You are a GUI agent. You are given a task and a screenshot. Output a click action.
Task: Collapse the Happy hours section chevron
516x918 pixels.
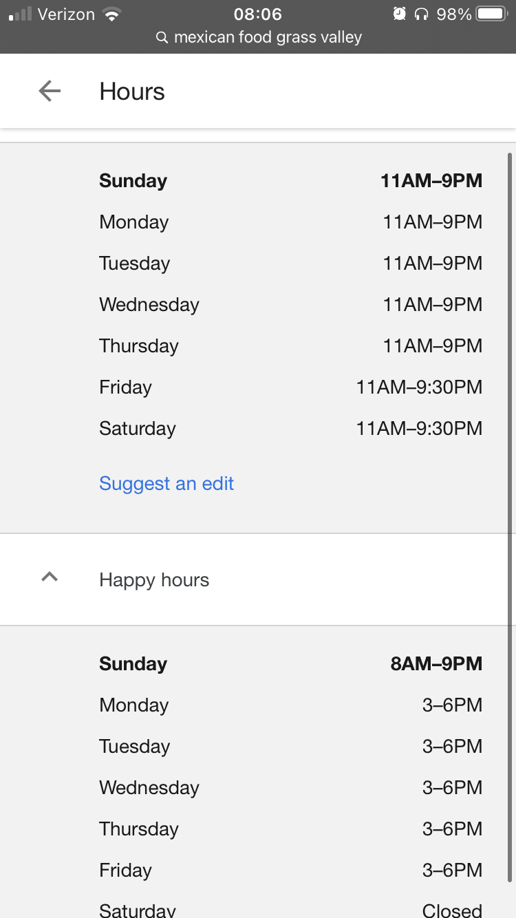50,578
